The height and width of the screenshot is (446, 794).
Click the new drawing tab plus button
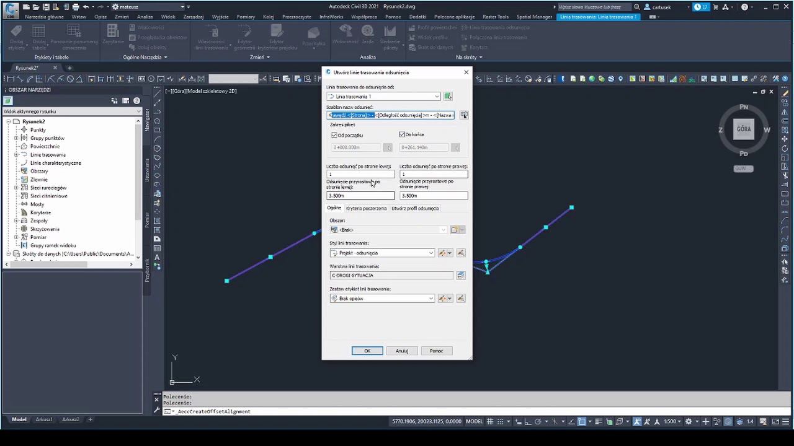point(69,68)
